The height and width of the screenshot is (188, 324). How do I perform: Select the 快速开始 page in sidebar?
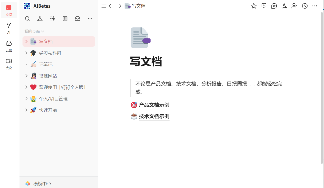(x=49, y=110)
